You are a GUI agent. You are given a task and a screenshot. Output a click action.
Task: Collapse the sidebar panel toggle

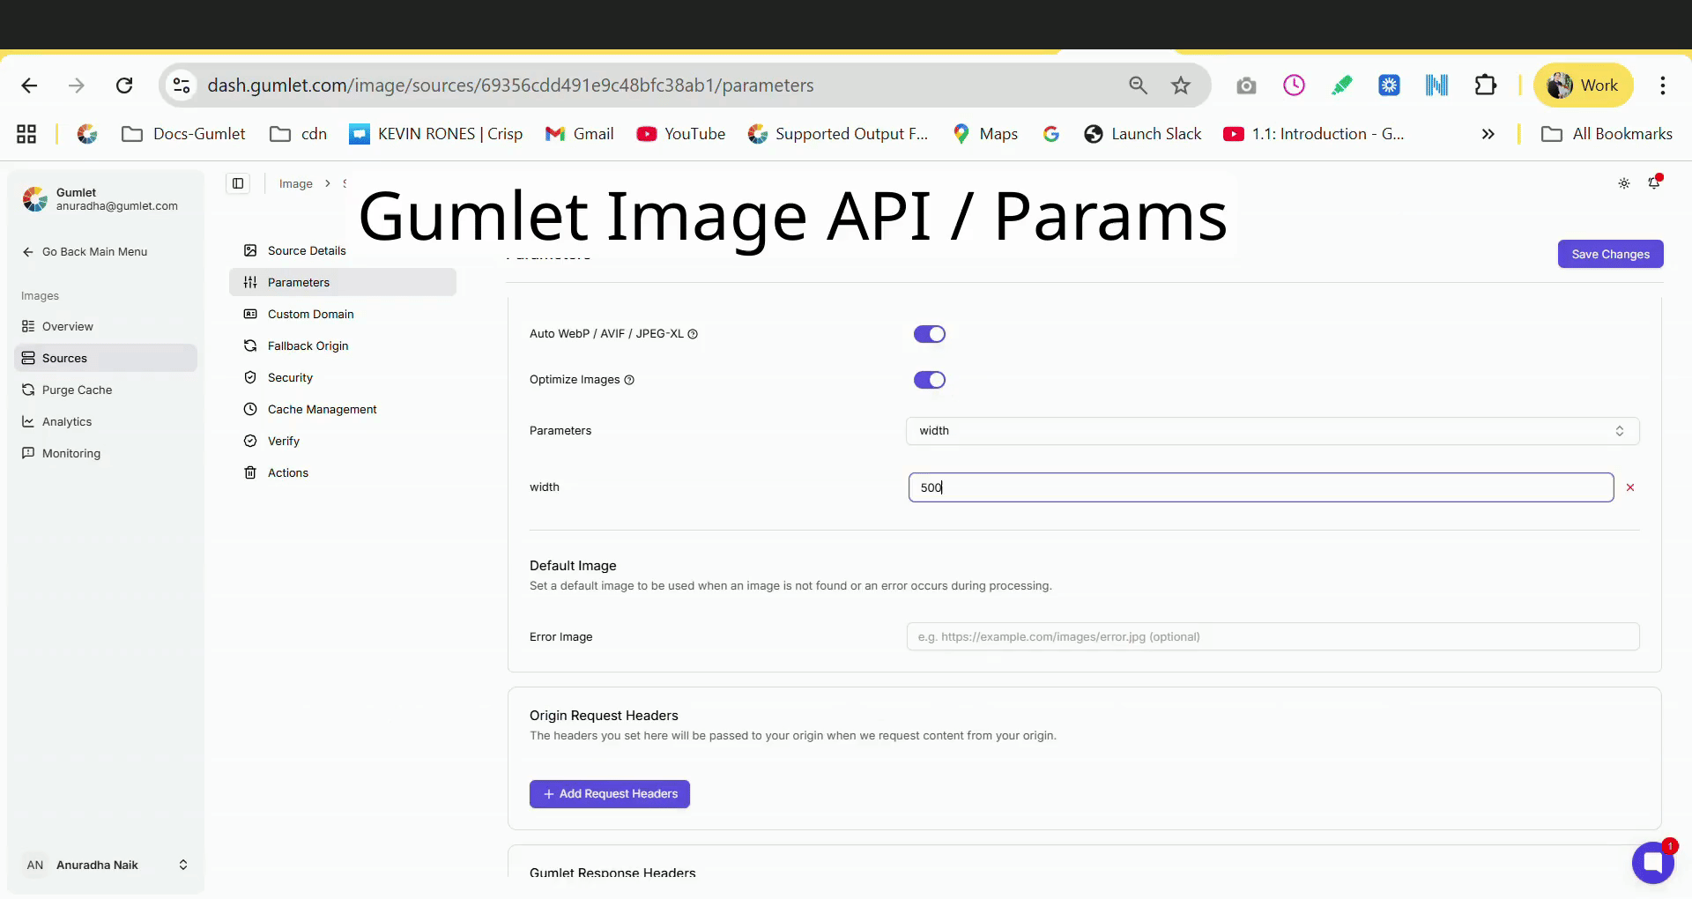(x=238, y=183)
